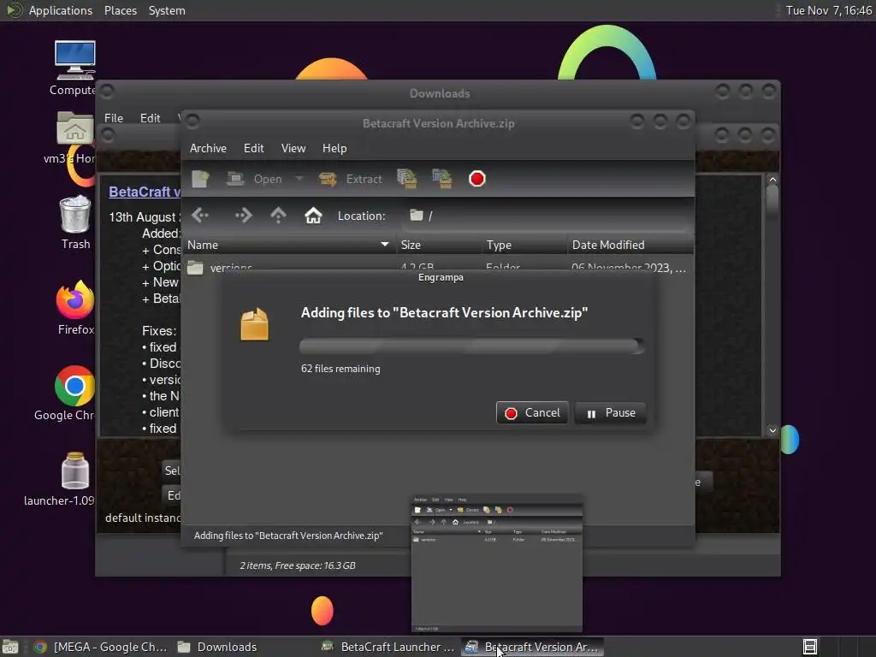Go up one level arrow
This screenshot has height=657, width=876.
tap(278, 216)
